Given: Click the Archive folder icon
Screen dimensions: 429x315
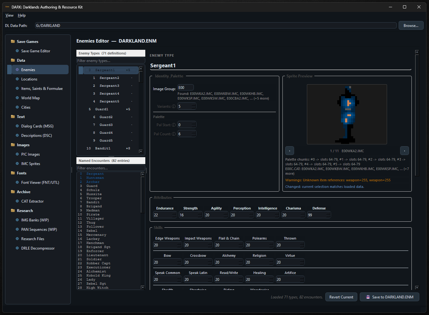Looking at the screenshot, I should tap(13, 192).
